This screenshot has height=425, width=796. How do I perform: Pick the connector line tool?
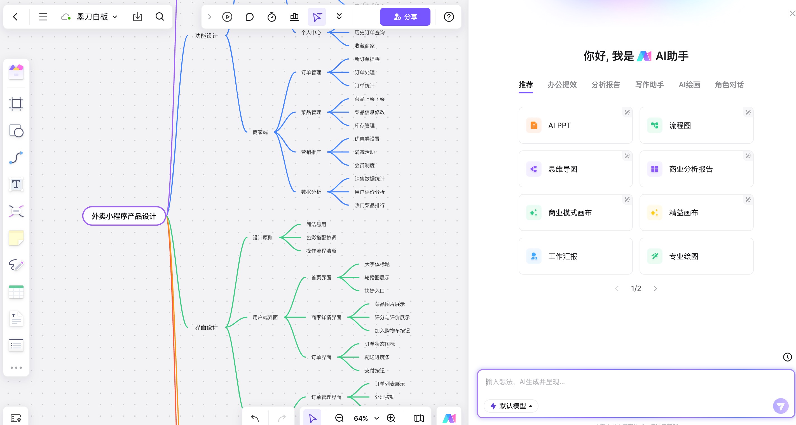[x=16, y=158]
